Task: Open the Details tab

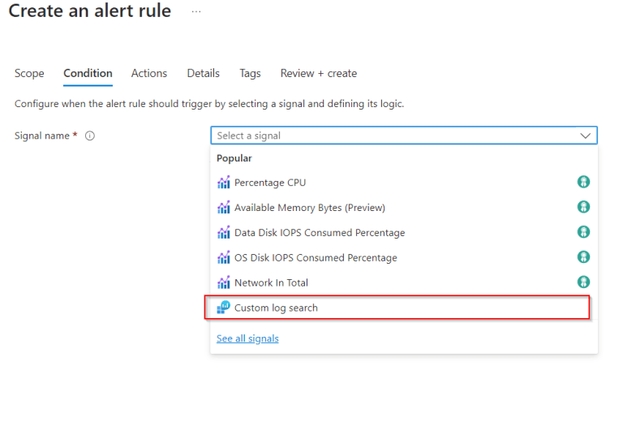Action: (203, 74)
